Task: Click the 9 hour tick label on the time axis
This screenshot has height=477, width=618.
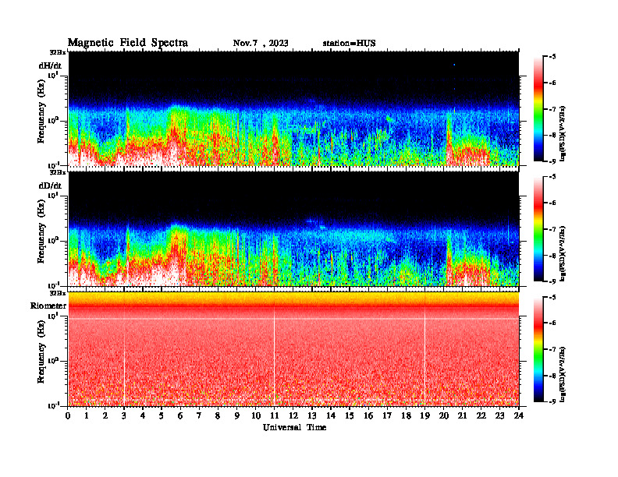Action: 237,416
